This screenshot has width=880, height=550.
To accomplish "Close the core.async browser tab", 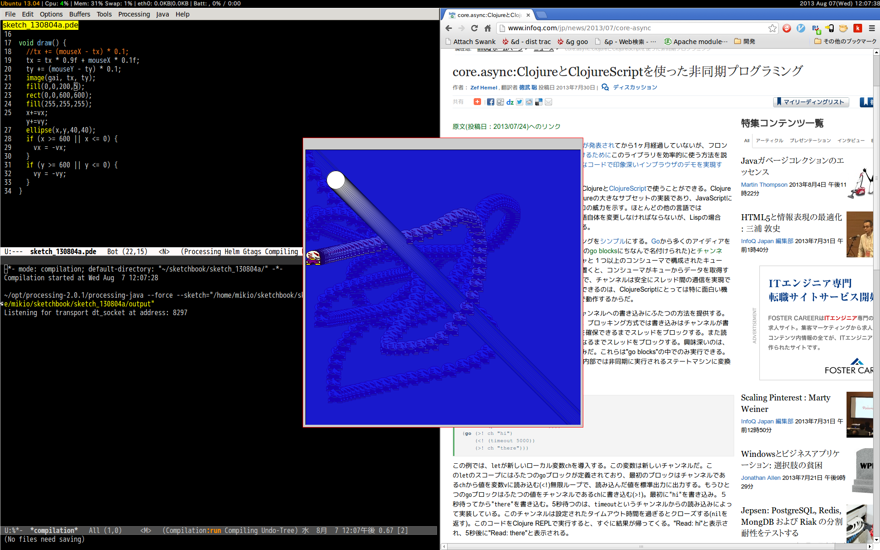I will tap(528, 15).
